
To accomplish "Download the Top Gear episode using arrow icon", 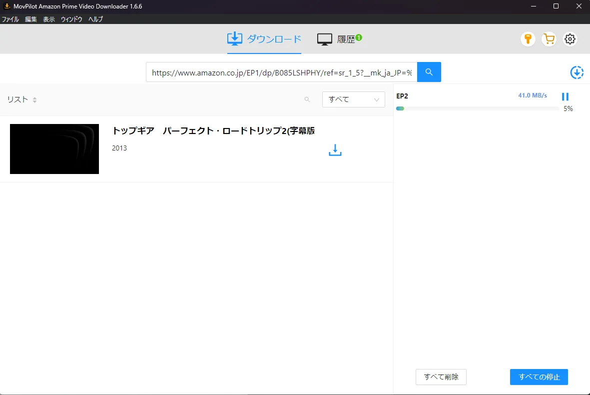I will (x=335, y=150).
